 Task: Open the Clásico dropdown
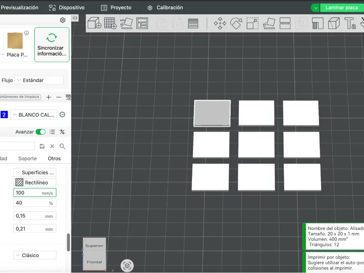(x=35, y=255)
